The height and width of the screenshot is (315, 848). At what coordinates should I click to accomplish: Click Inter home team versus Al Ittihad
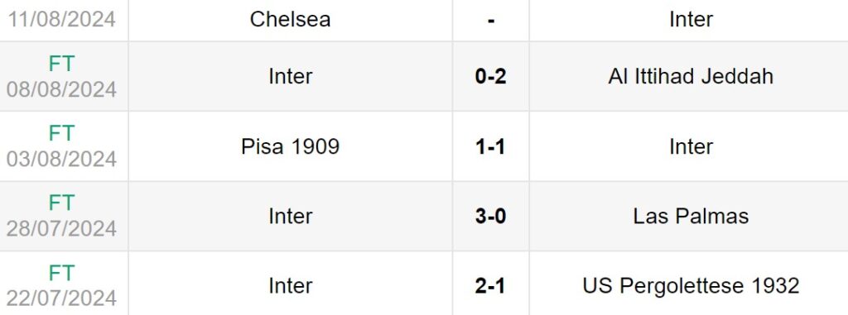point(290,76)
